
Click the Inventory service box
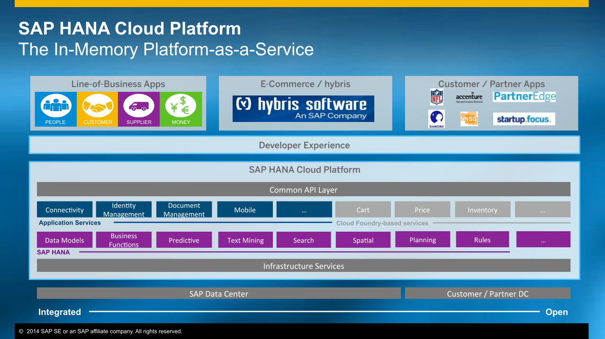click(483, 209)
